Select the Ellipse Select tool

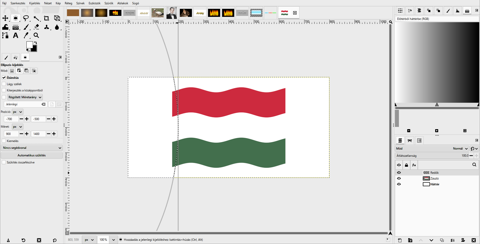pos(16,18)
